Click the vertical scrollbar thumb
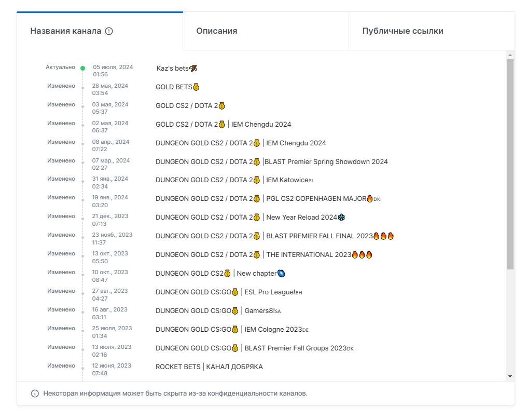 pyautogui.click(x=510, y=164)
